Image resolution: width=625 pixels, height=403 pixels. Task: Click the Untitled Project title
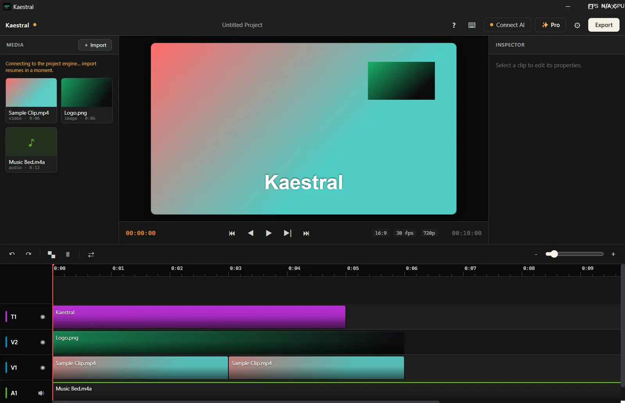242,25
